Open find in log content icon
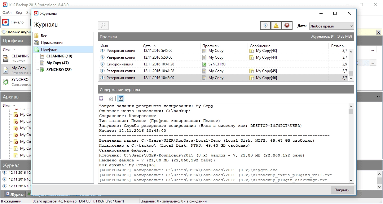Viewport: 383px width, 204px height. [110, 98]
